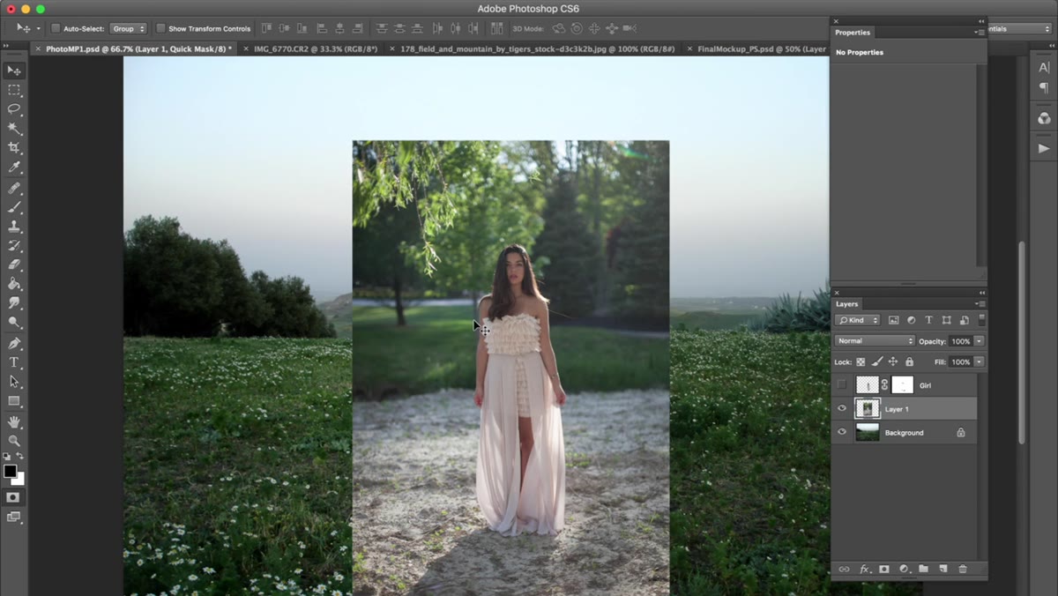Open the Properties panel tab
Viewport: 1058px width, 596px height.
click(853, 33)
